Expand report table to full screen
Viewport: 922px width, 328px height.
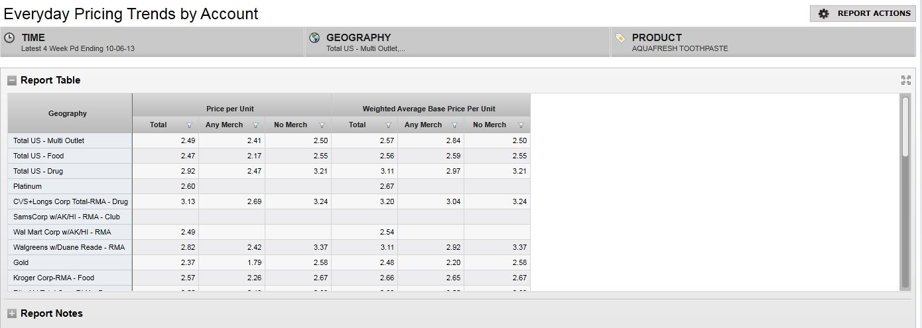(906, 80)
